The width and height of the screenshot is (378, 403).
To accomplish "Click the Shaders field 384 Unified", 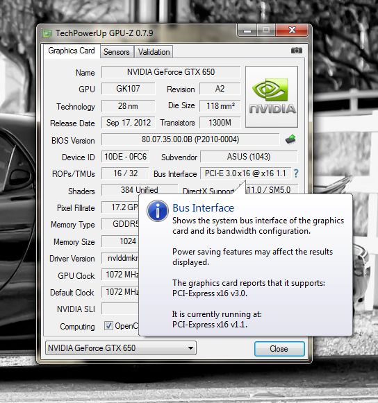I will 139,189.
